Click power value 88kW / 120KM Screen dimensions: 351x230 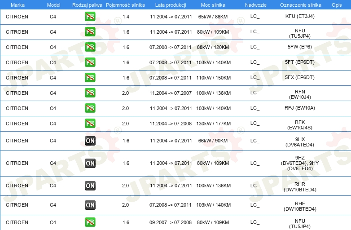pos(213,47)
